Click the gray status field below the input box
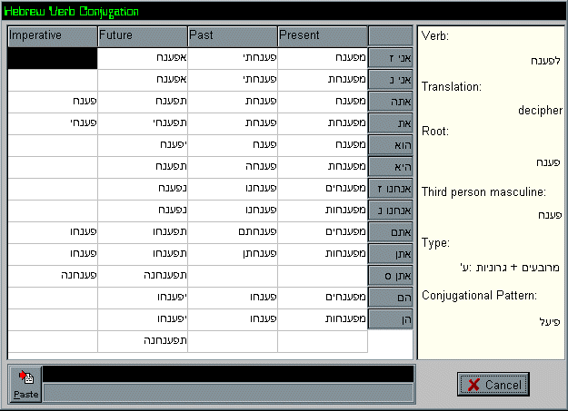Screen dimensions: 568x411 (x=228, y=393)
